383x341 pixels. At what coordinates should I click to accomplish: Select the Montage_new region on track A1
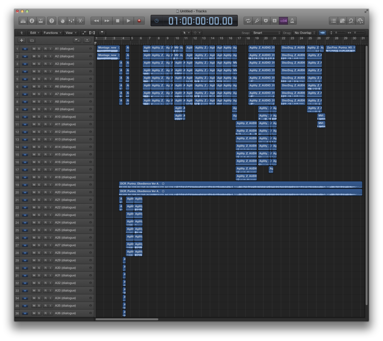[108, 49]
